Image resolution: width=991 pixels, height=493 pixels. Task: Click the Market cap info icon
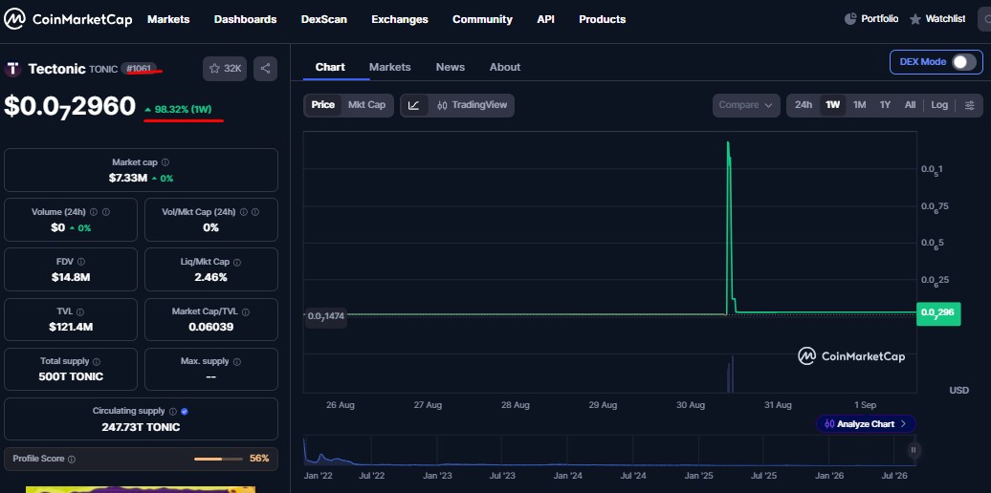(165, 162)
